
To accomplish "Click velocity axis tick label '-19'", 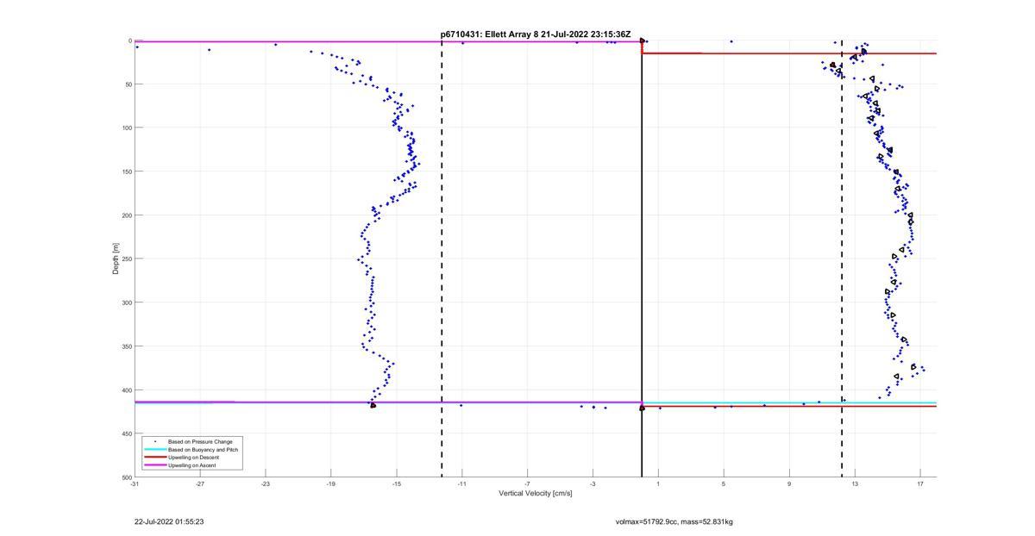I will coord(331,484).
